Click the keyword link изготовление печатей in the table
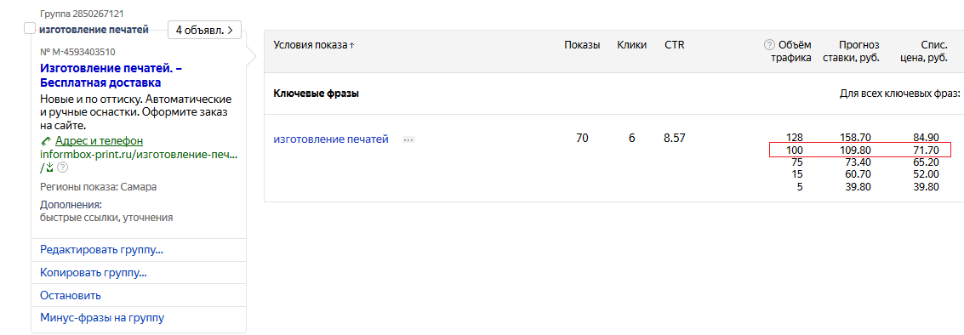 [331, 139]
